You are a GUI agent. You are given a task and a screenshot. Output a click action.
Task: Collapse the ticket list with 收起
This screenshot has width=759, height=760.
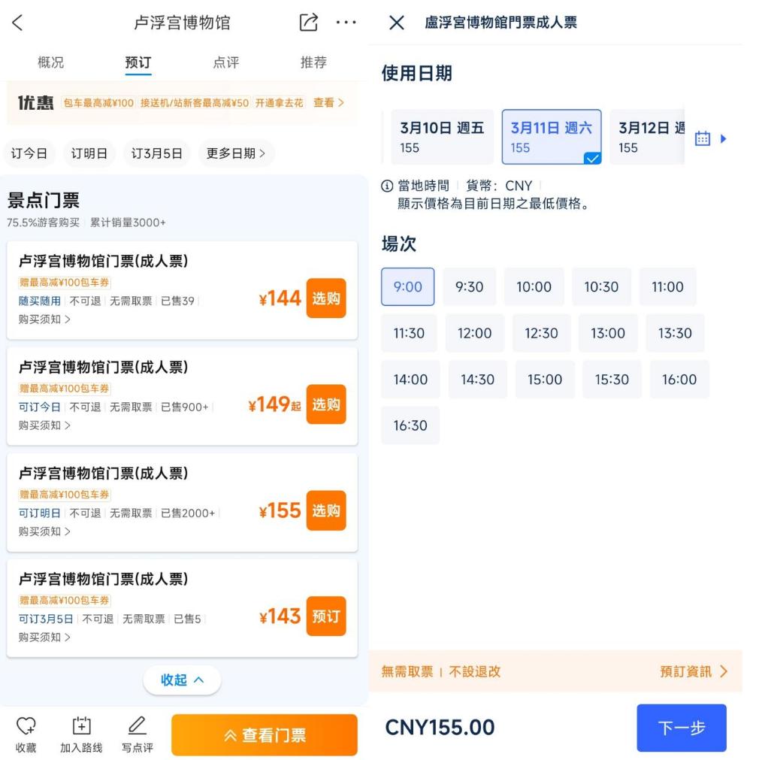click(x=182, y=680)
